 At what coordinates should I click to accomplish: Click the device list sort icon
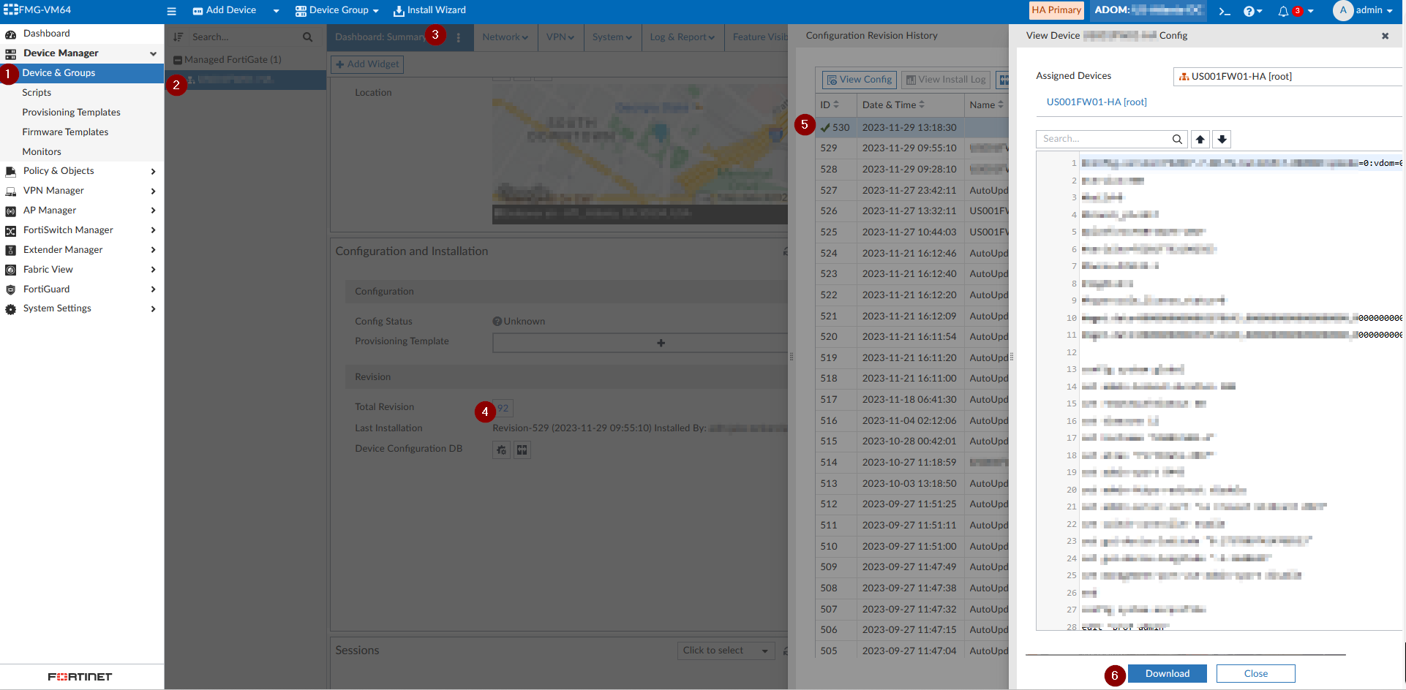coord(178,37)
